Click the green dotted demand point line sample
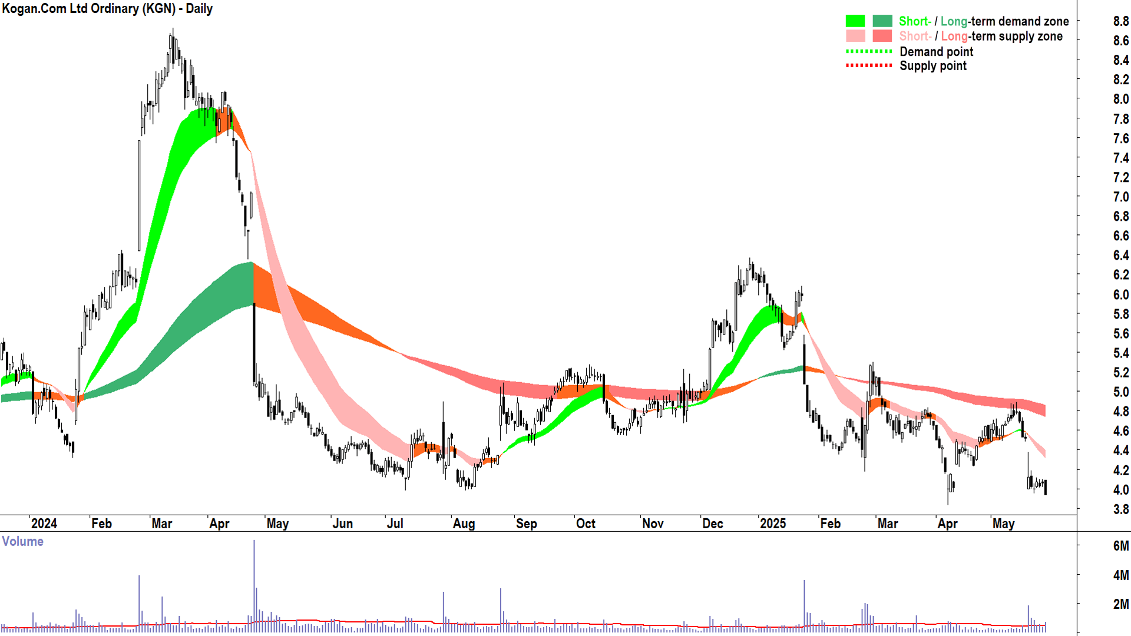Viewport: 1131px width, 636px height. pos(869,51)
